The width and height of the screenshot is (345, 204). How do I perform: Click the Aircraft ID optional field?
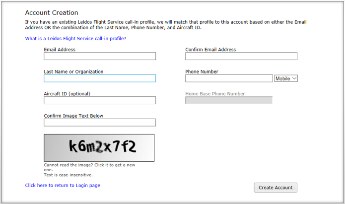99,100
